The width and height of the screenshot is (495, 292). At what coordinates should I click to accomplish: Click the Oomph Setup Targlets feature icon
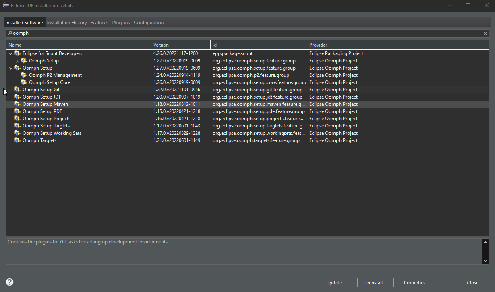17,126
